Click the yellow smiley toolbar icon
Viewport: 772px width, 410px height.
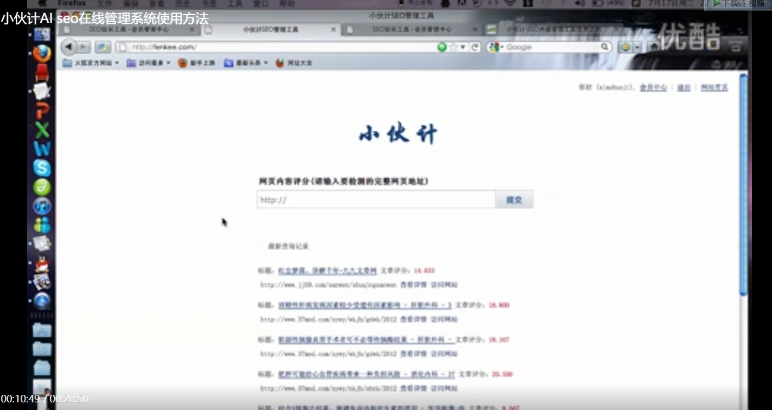(x=625, y=47)
